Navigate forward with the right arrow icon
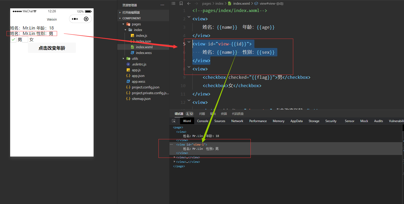This screenshot has height=204, width=404. click(x=197, y=3)
